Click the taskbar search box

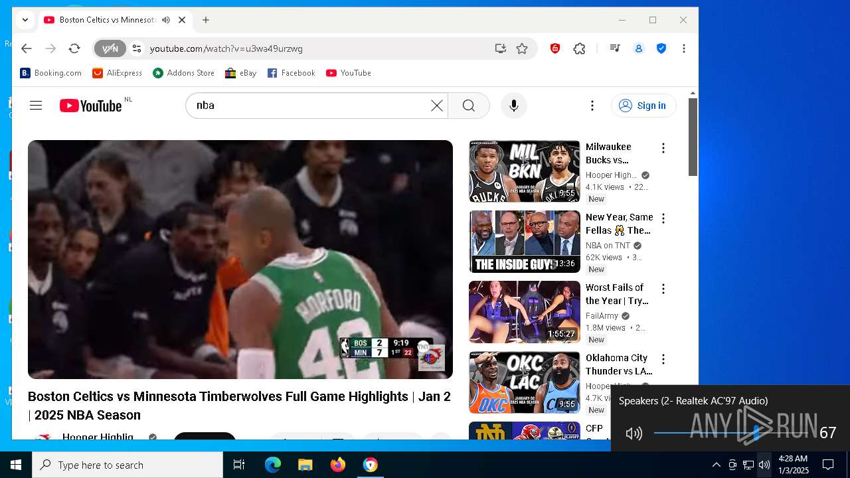tap(127, 465)
